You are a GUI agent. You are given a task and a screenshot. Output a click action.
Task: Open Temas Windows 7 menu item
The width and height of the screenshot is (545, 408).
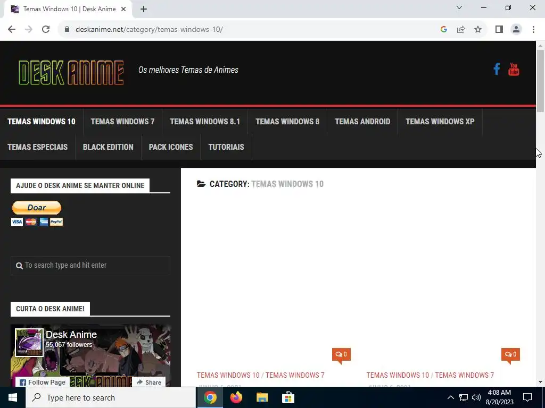pyautogui.click(x=123, y=122)
